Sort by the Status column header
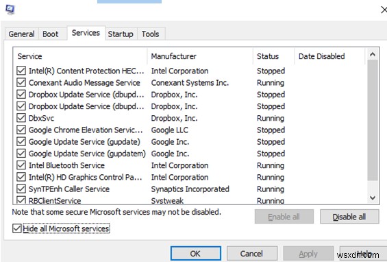Viewport: 387px width, 262px height. (x=274, y=56)
